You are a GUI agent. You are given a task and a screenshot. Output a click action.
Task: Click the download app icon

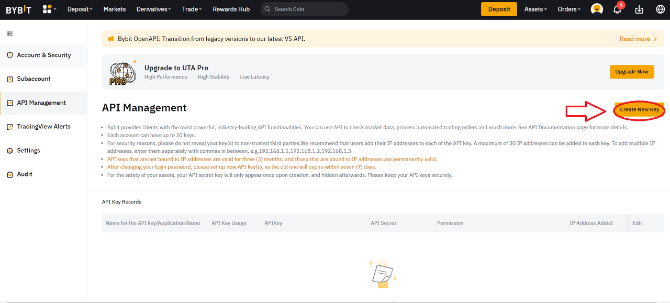coord(639,9)
